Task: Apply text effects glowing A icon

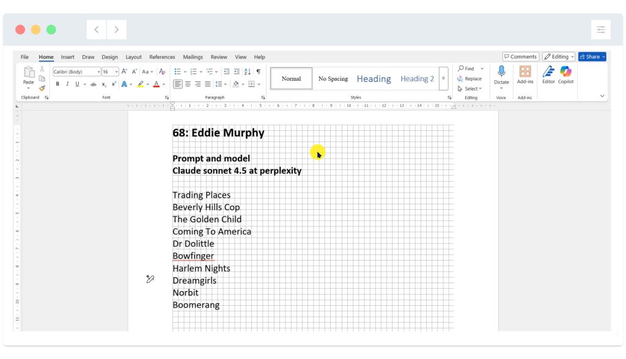Action: [x=124, y=84]
